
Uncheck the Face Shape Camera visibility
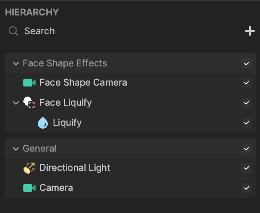pyautogui.click(x=247, y=83)
